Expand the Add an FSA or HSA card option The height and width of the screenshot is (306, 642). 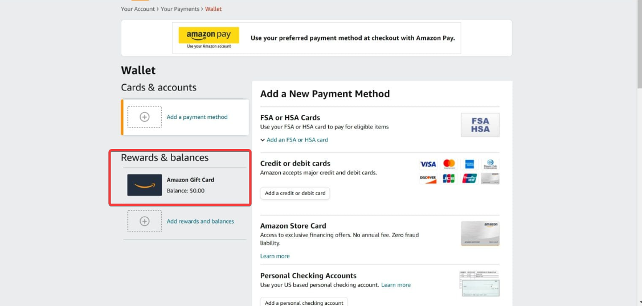(x=294, y=140)
